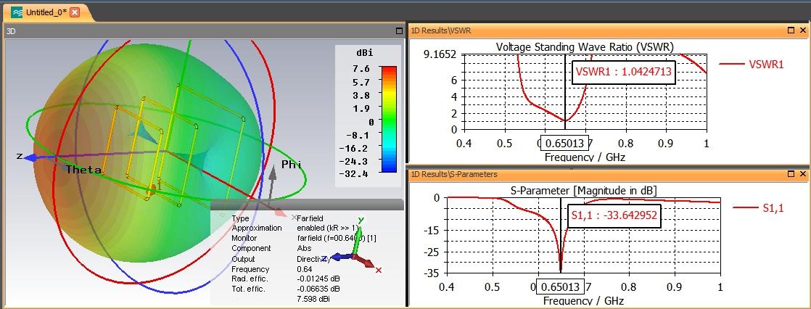Click the S1,1 legend entry
811x309 pixels.
pos(759,208)
